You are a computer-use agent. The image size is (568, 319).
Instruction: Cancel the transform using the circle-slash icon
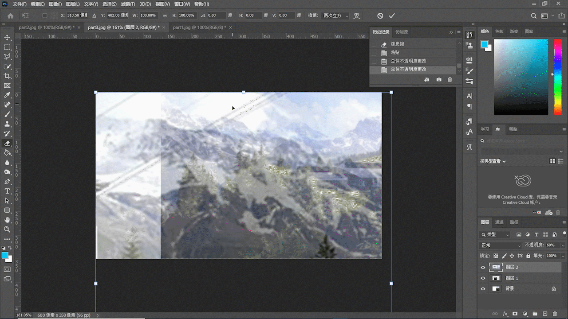coord(380,16)
